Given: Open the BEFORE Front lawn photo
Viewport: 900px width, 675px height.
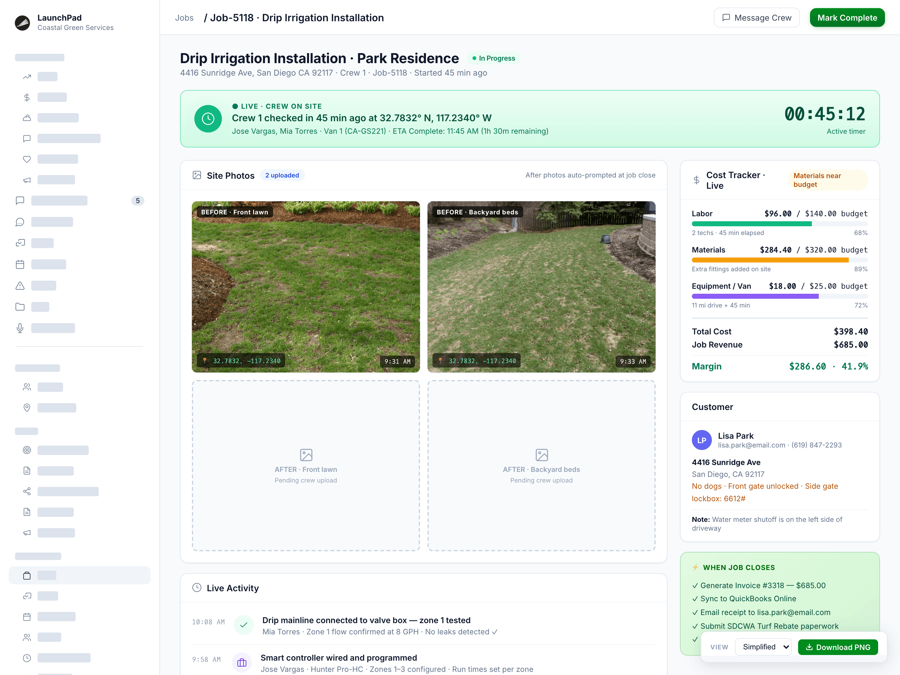Looking at the screenshot, I should 306,287.
